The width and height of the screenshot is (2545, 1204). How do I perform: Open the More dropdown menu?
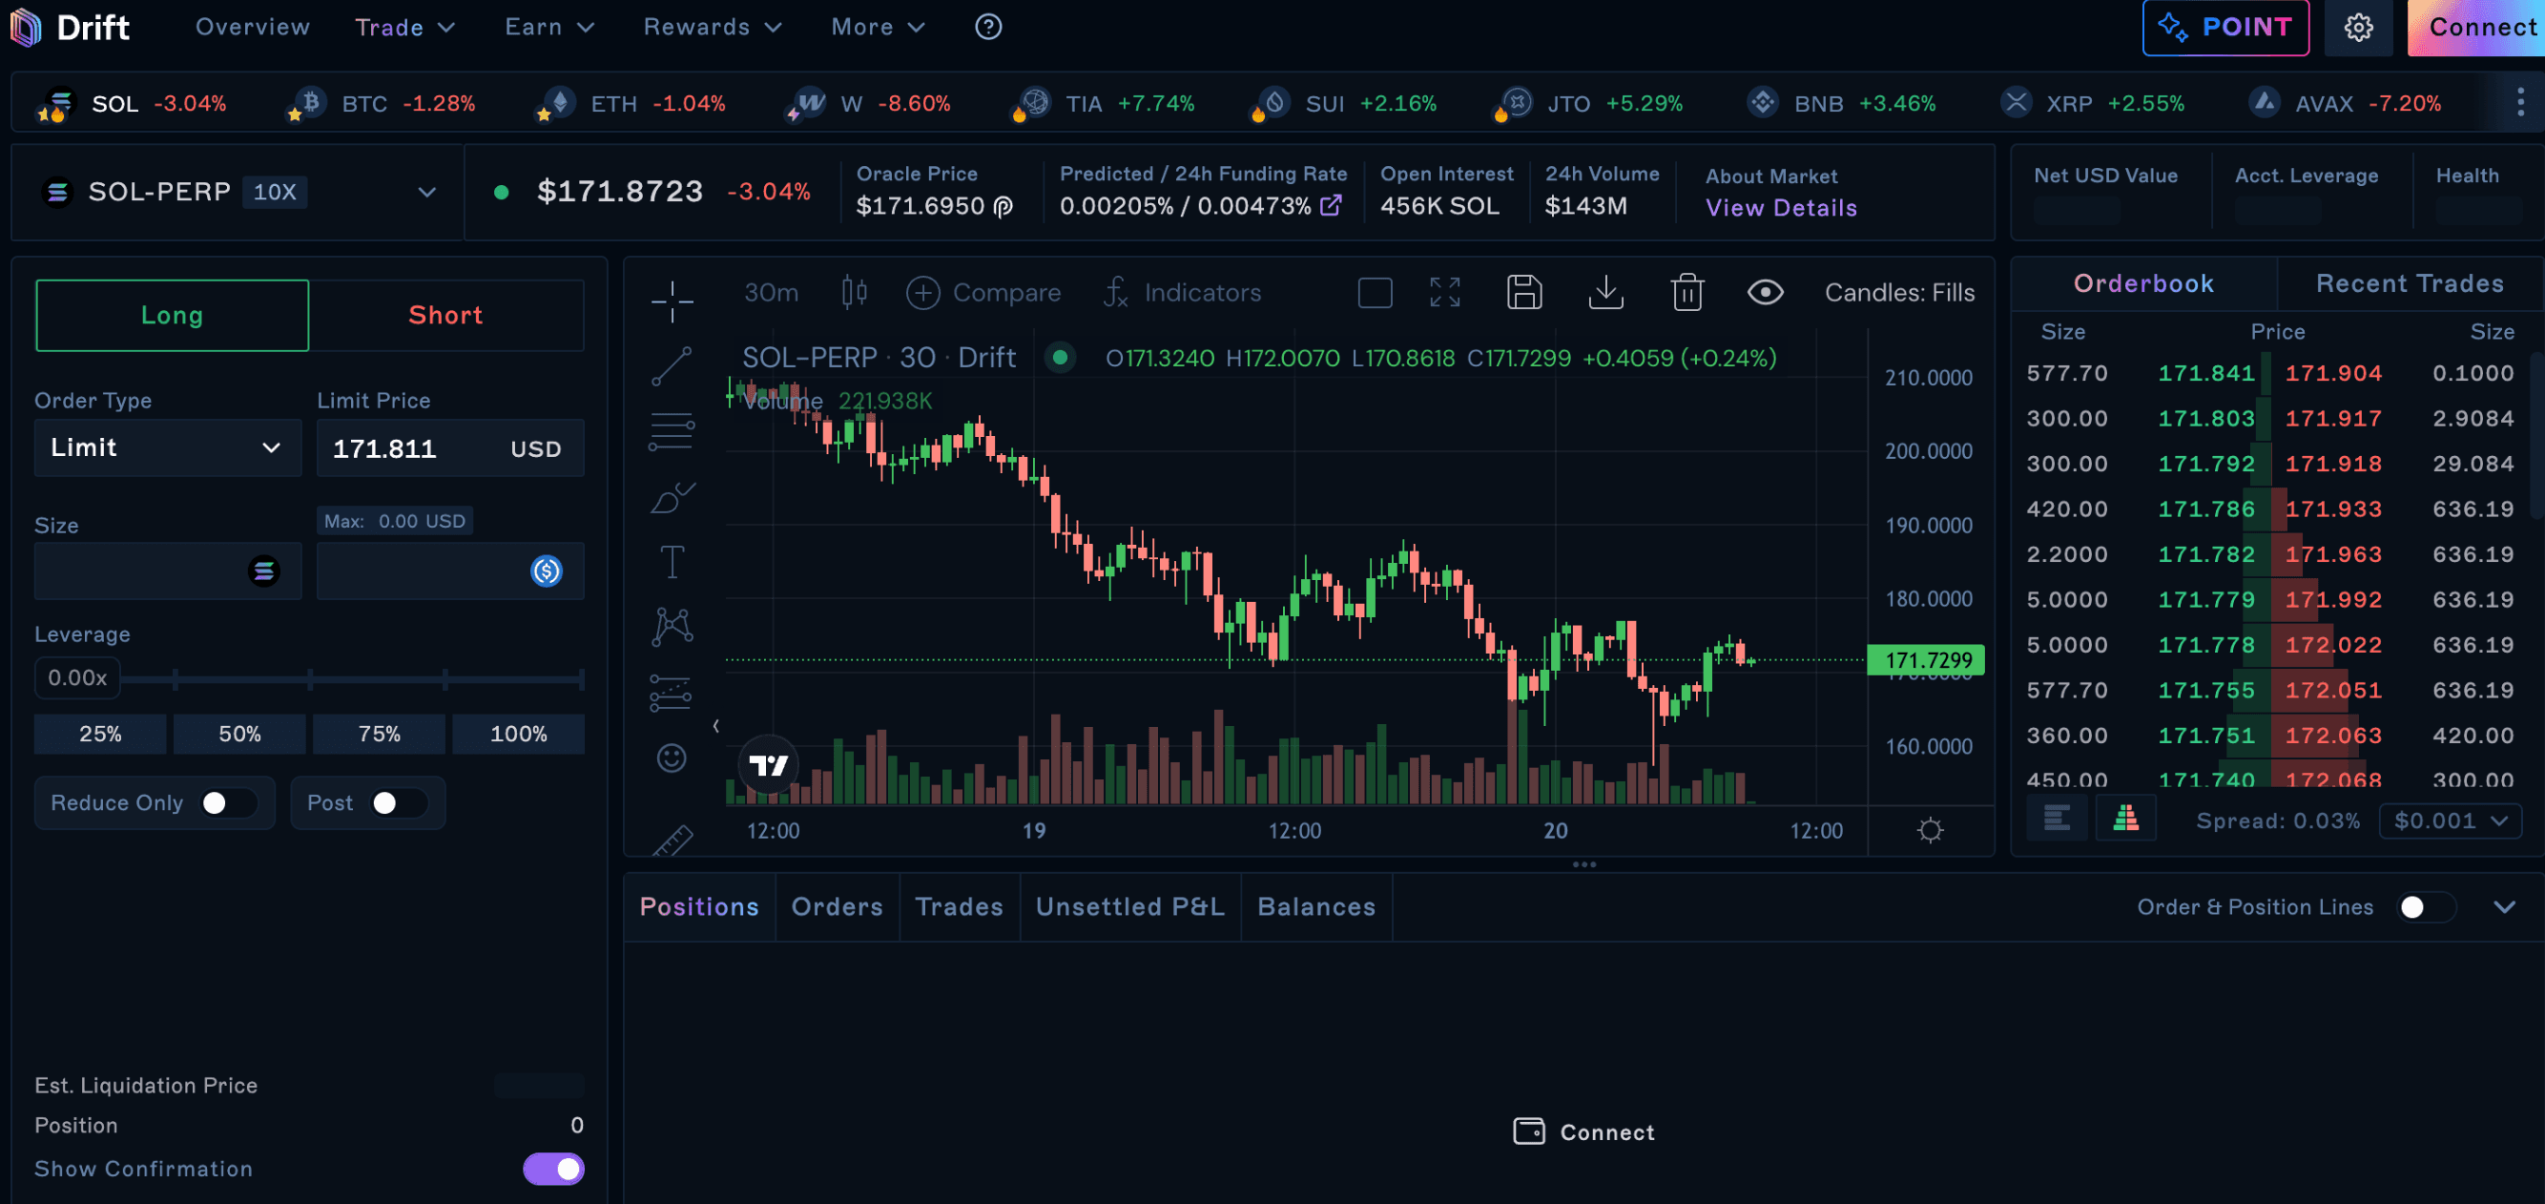[x=878, y=27]
